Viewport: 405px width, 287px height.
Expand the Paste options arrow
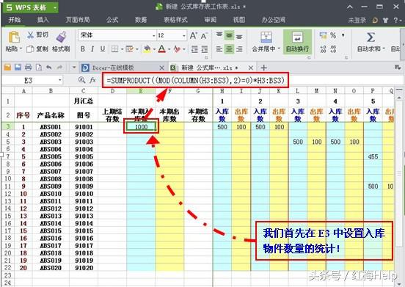click(21, 49)
